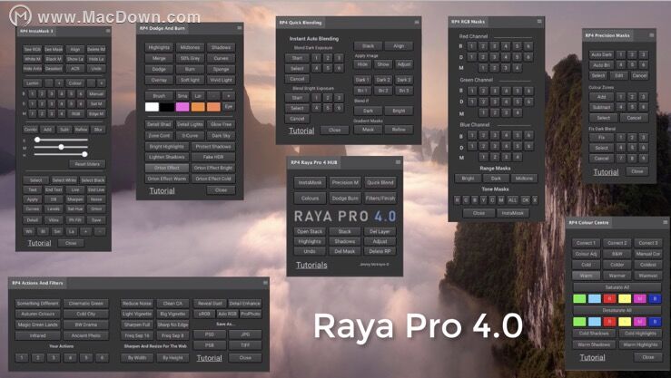Click Open Stack in the HUB
The height and width of the screenshot is (378, 671).
tap(310, 231)
